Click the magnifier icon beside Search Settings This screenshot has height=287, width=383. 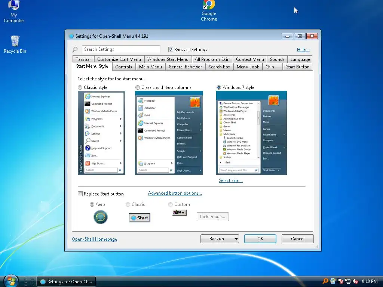(75, 50)
